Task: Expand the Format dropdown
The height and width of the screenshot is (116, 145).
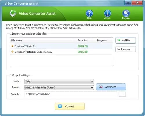Action: point(59,88)
